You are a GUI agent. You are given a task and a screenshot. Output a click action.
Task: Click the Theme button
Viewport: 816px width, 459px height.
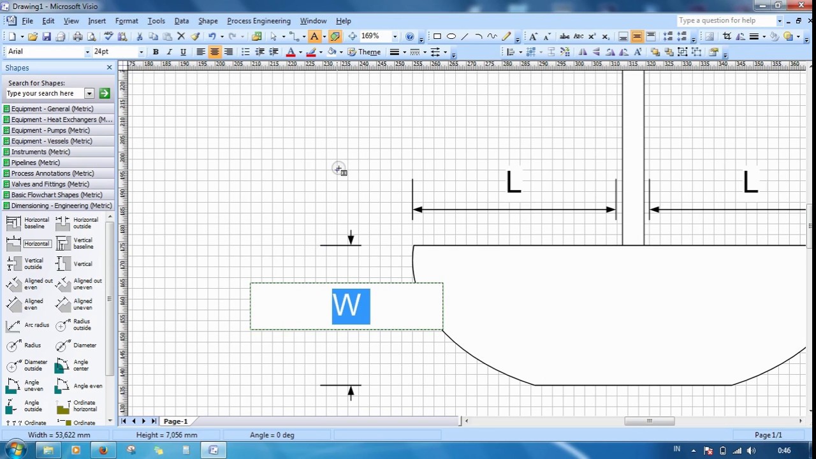[x=364, y=52]
